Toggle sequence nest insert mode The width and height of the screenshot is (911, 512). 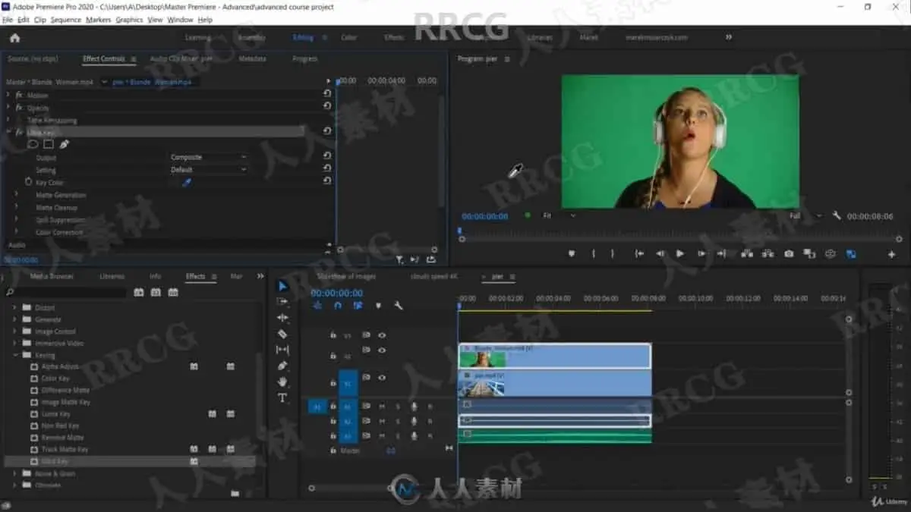317,306
